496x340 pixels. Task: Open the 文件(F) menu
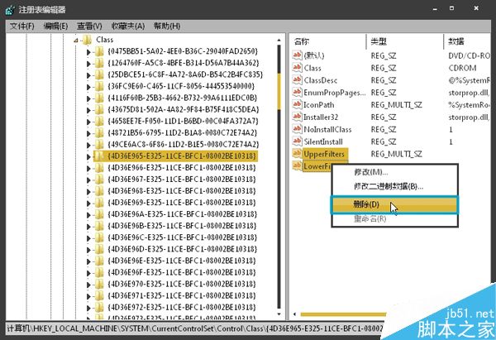(22, 26)
